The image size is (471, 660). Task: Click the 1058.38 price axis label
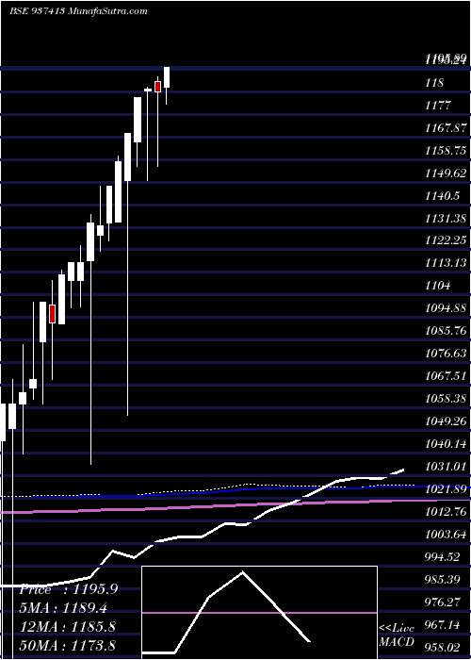(x=446, y=399)
